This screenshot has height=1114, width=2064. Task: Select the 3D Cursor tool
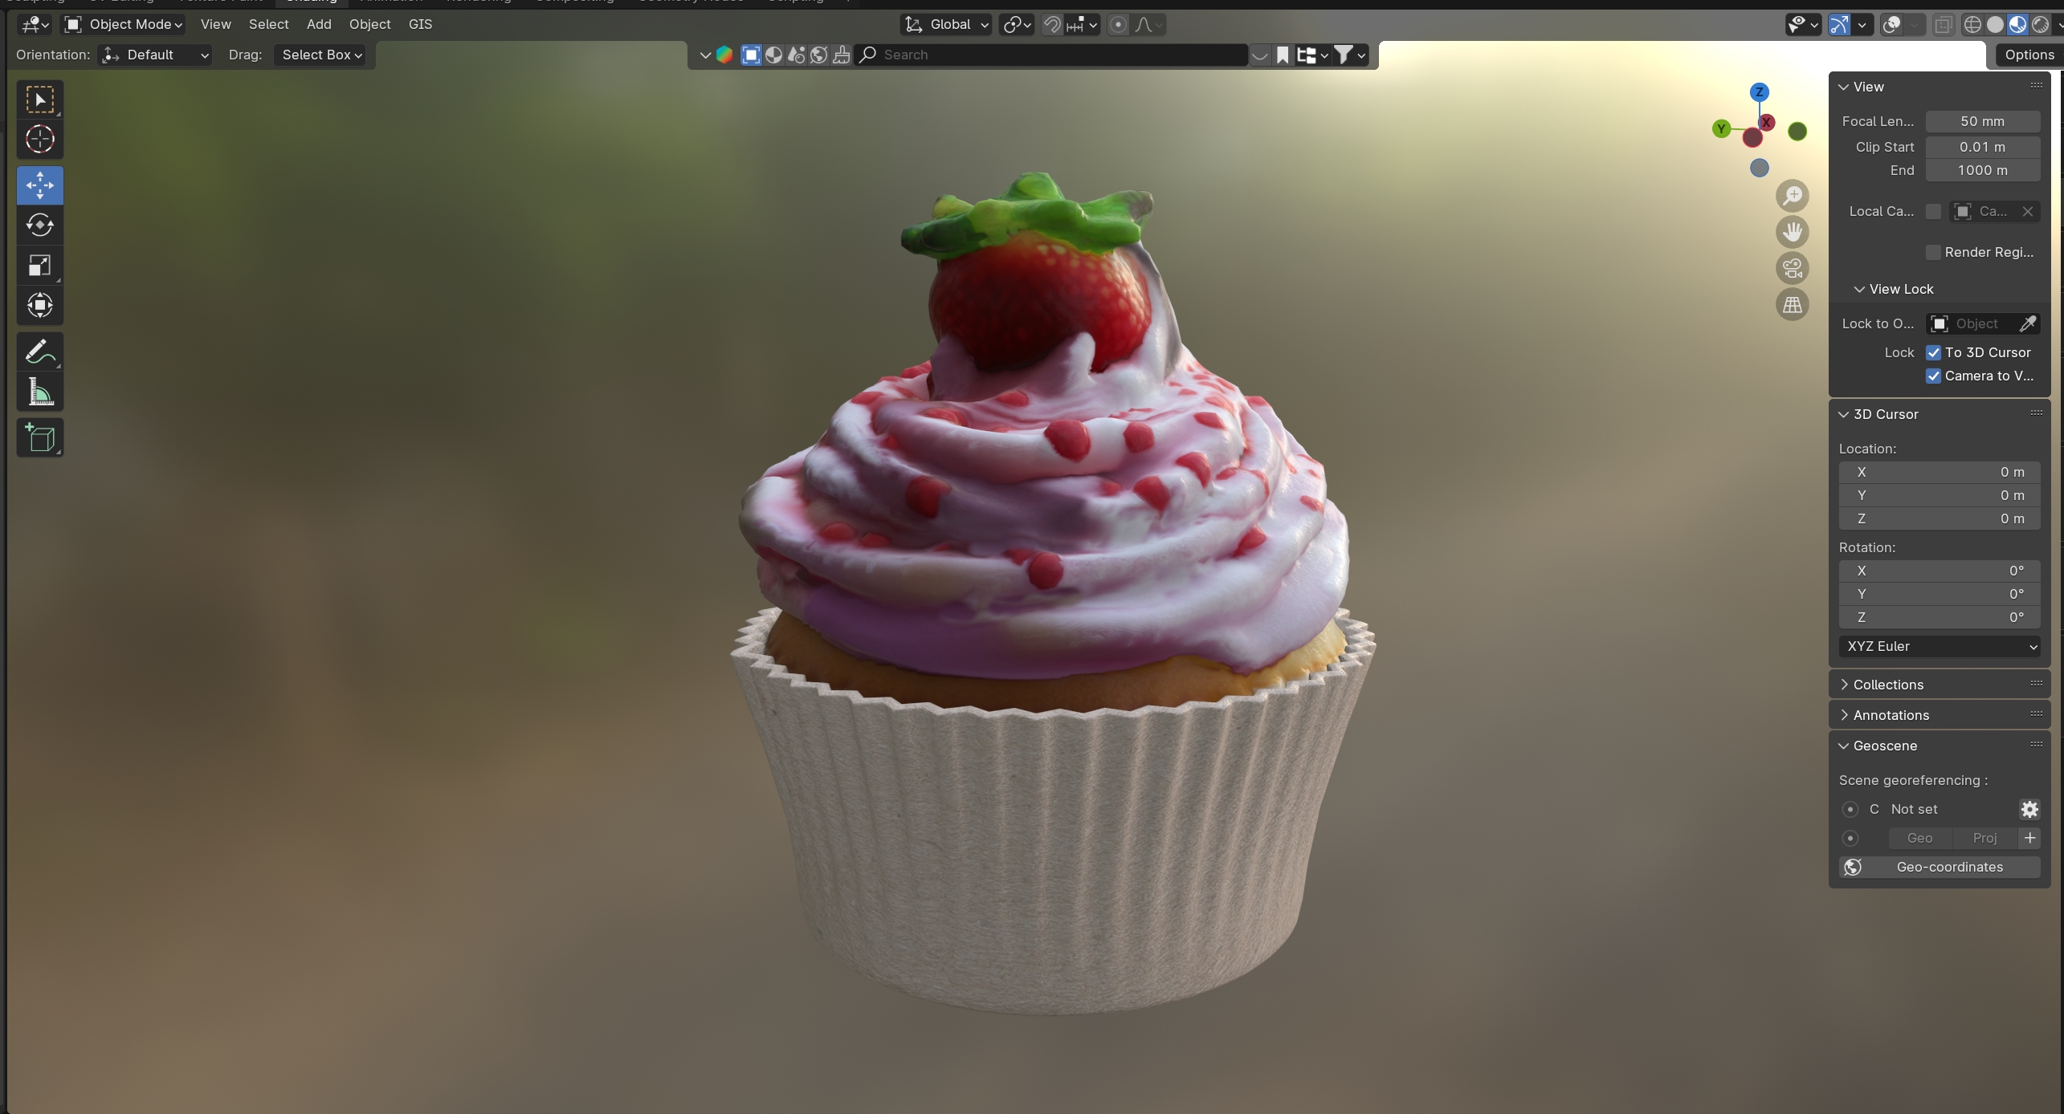click(39, 140)
